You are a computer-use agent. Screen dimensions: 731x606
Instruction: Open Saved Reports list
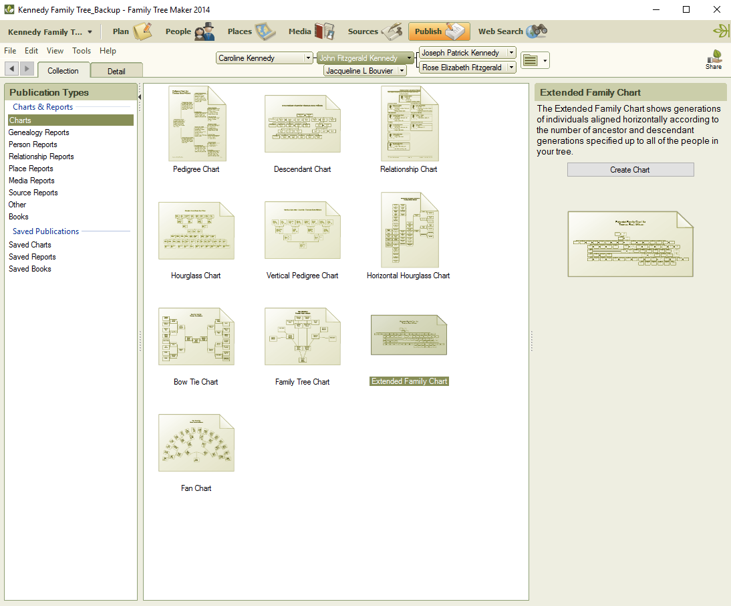point(32,257)
